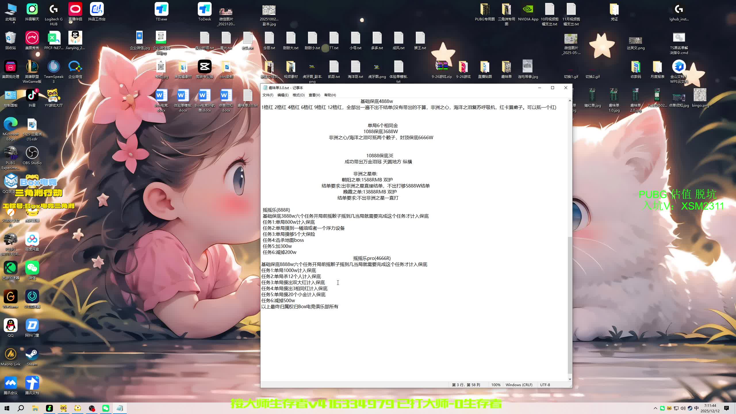Toggle the 中 input method indicator
Viewport: 736px width, 414px height.
click(x=696, y=408)
